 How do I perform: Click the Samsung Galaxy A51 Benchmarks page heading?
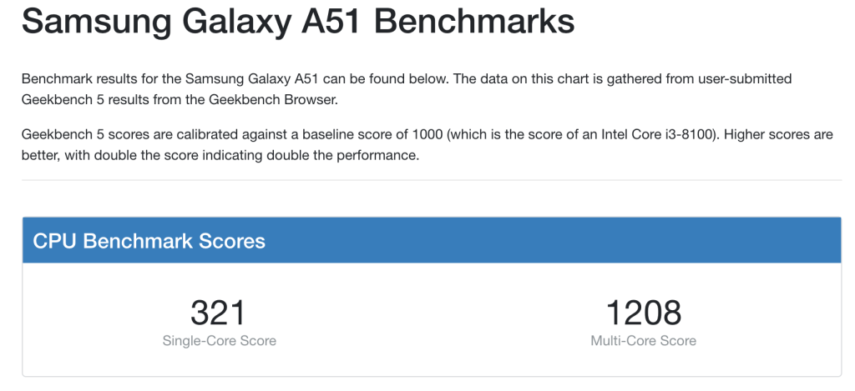[x=298, y=21]
